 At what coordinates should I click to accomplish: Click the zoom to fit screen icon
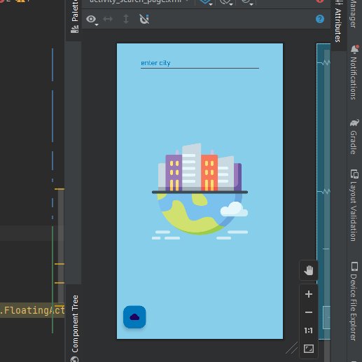[309, 349]
